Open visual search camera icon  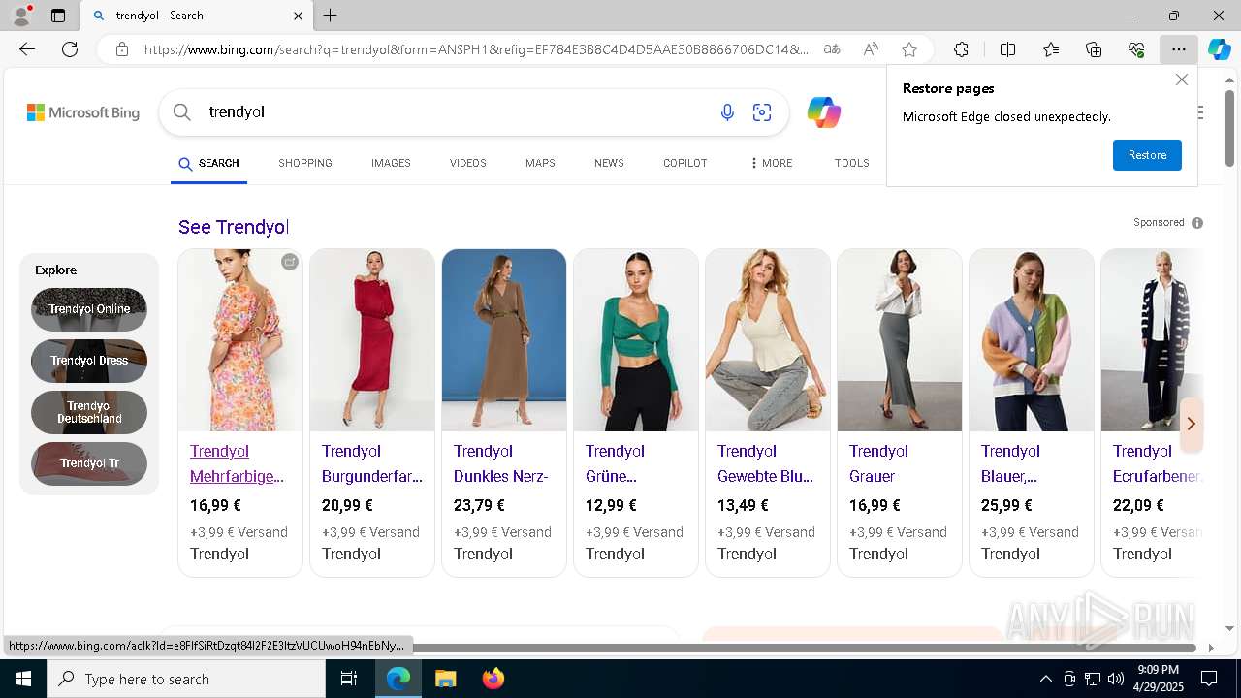pos(762,112)
